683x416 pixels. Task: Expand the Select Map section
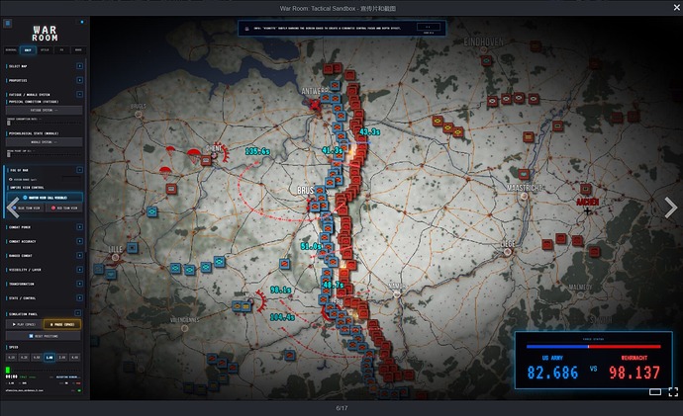point(80,66)
